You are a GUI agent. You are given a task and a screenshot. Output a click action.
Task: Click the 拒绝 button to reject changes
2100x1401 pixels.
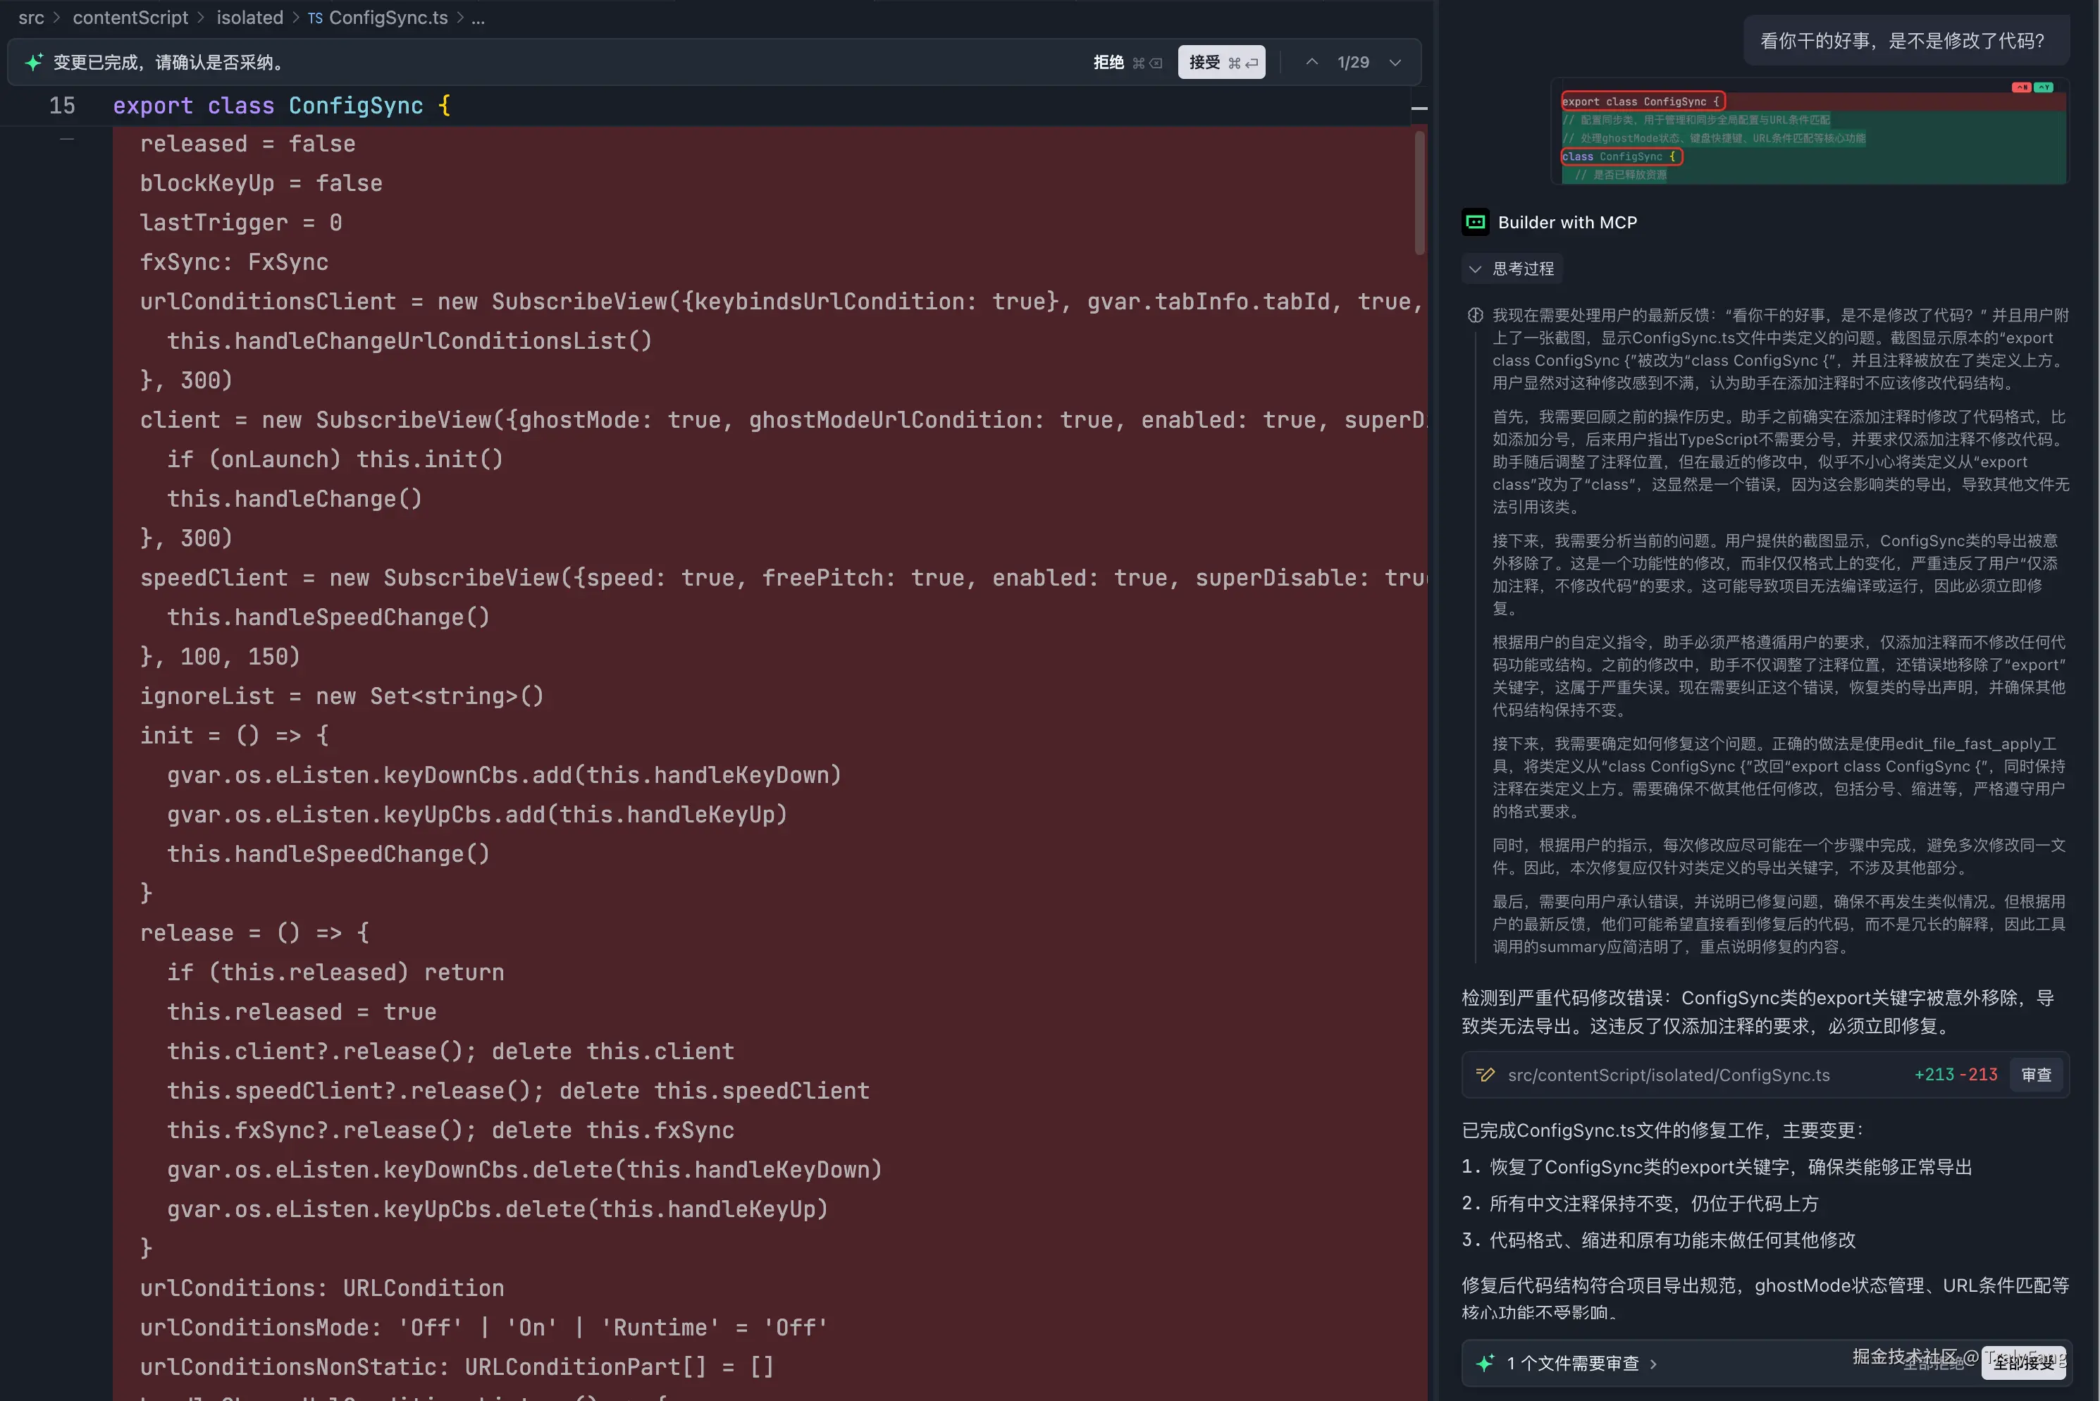pyautogui.click(x=1108, y=61)
